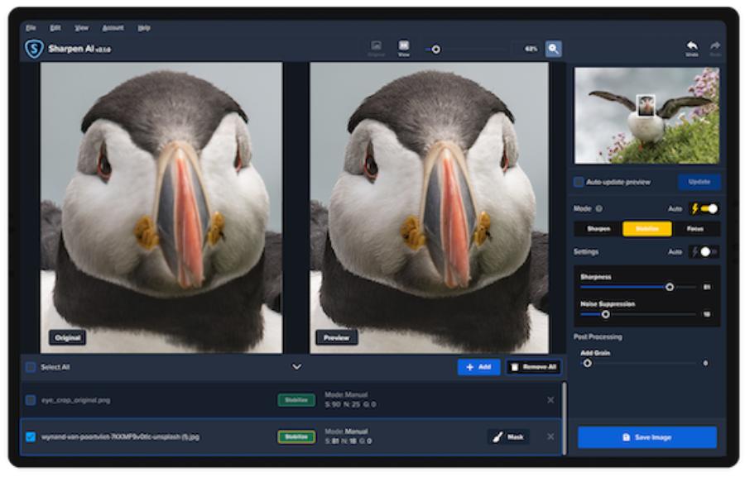Image resolution: width=745 pixels, height=477 pixels.
Task: Click the Save Image button
Action: [646, 437]
